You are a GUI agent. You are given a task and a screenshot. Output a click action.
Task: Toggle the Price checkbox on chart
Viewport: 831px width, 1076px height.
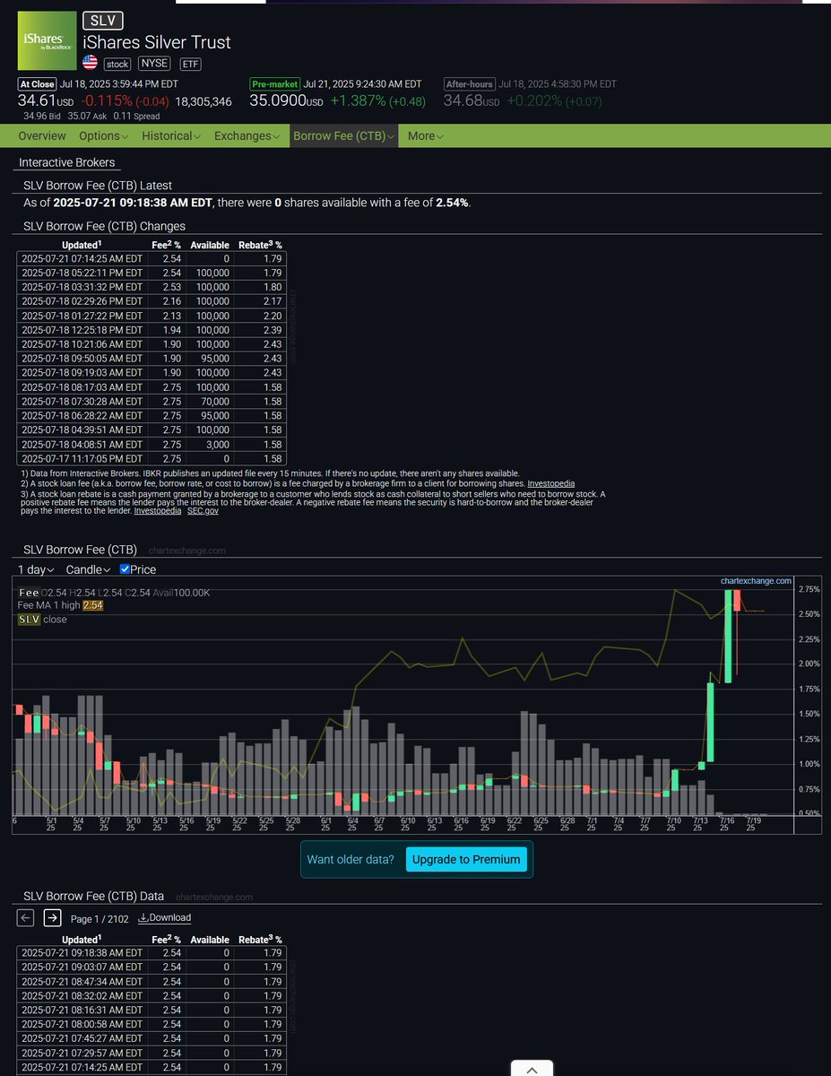click(x=126, y=569)
